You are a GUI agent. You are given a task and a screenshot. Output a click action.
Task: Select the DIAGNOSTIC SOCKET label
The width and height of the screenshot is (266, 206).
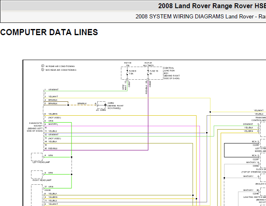35,127
